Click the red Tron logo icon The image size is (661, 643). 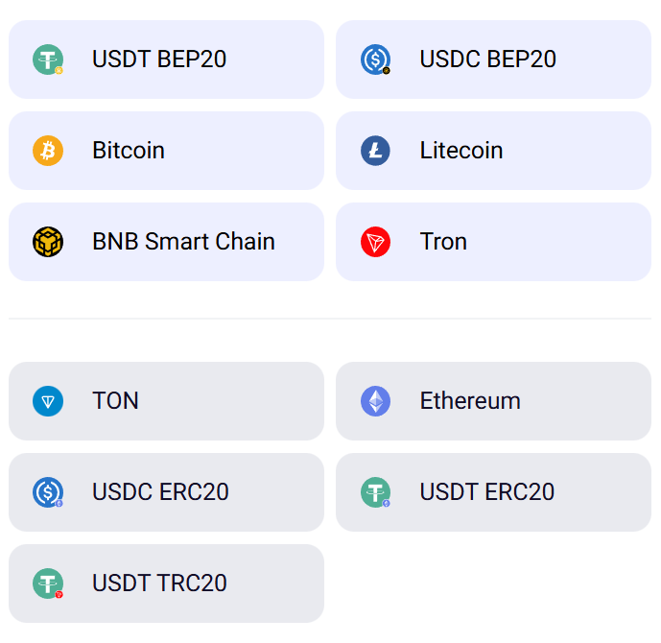[x=375, y=242]
